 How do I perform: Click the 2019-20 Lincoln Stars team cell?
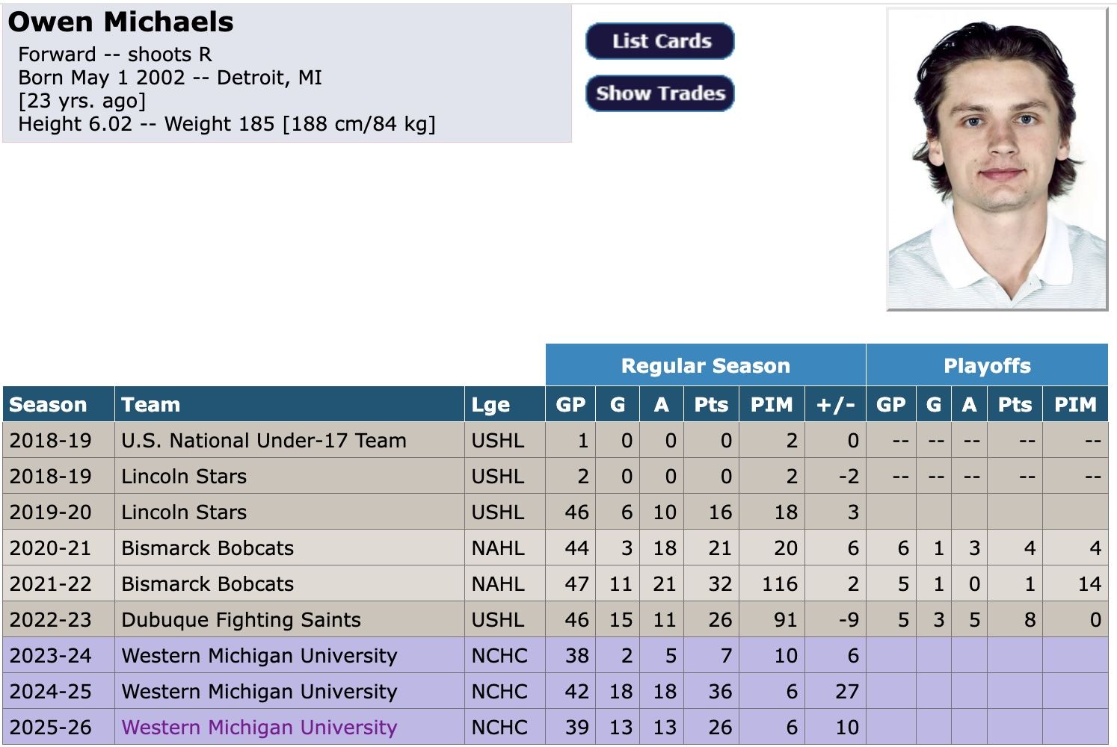(184, 512)
